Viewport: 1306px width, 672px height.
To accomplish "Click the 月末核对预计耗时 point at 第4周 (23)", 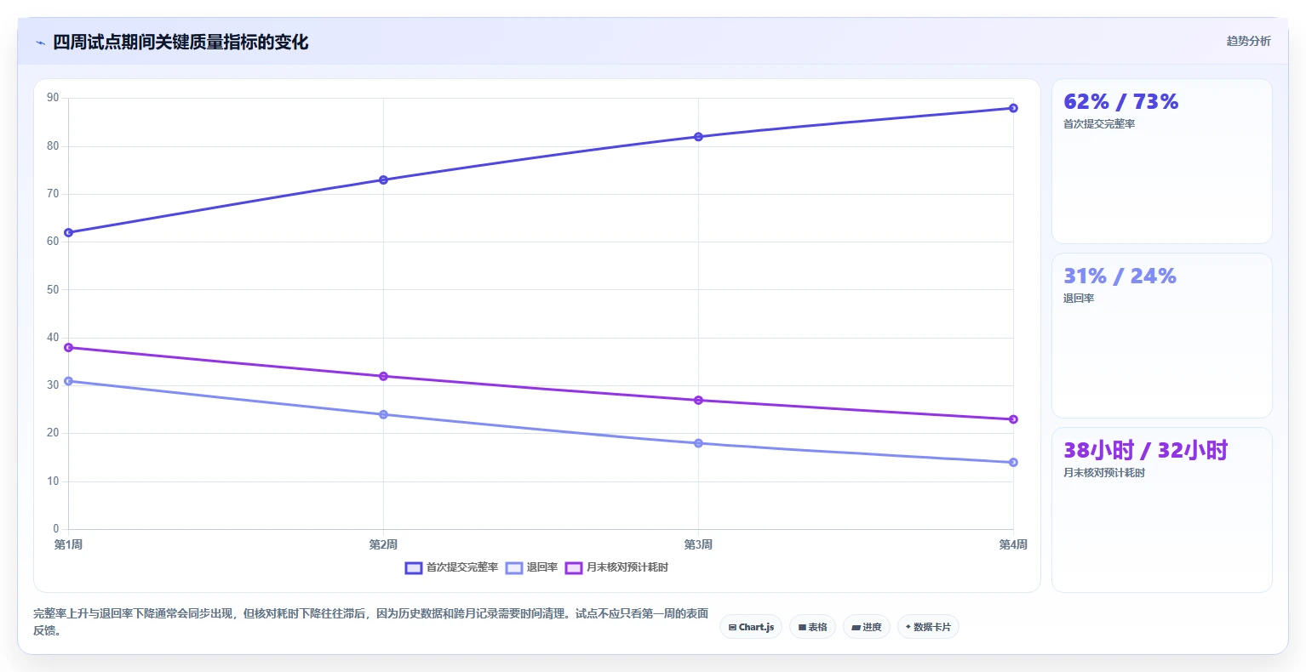I will pyautogui.click(x=1013, y=419).
